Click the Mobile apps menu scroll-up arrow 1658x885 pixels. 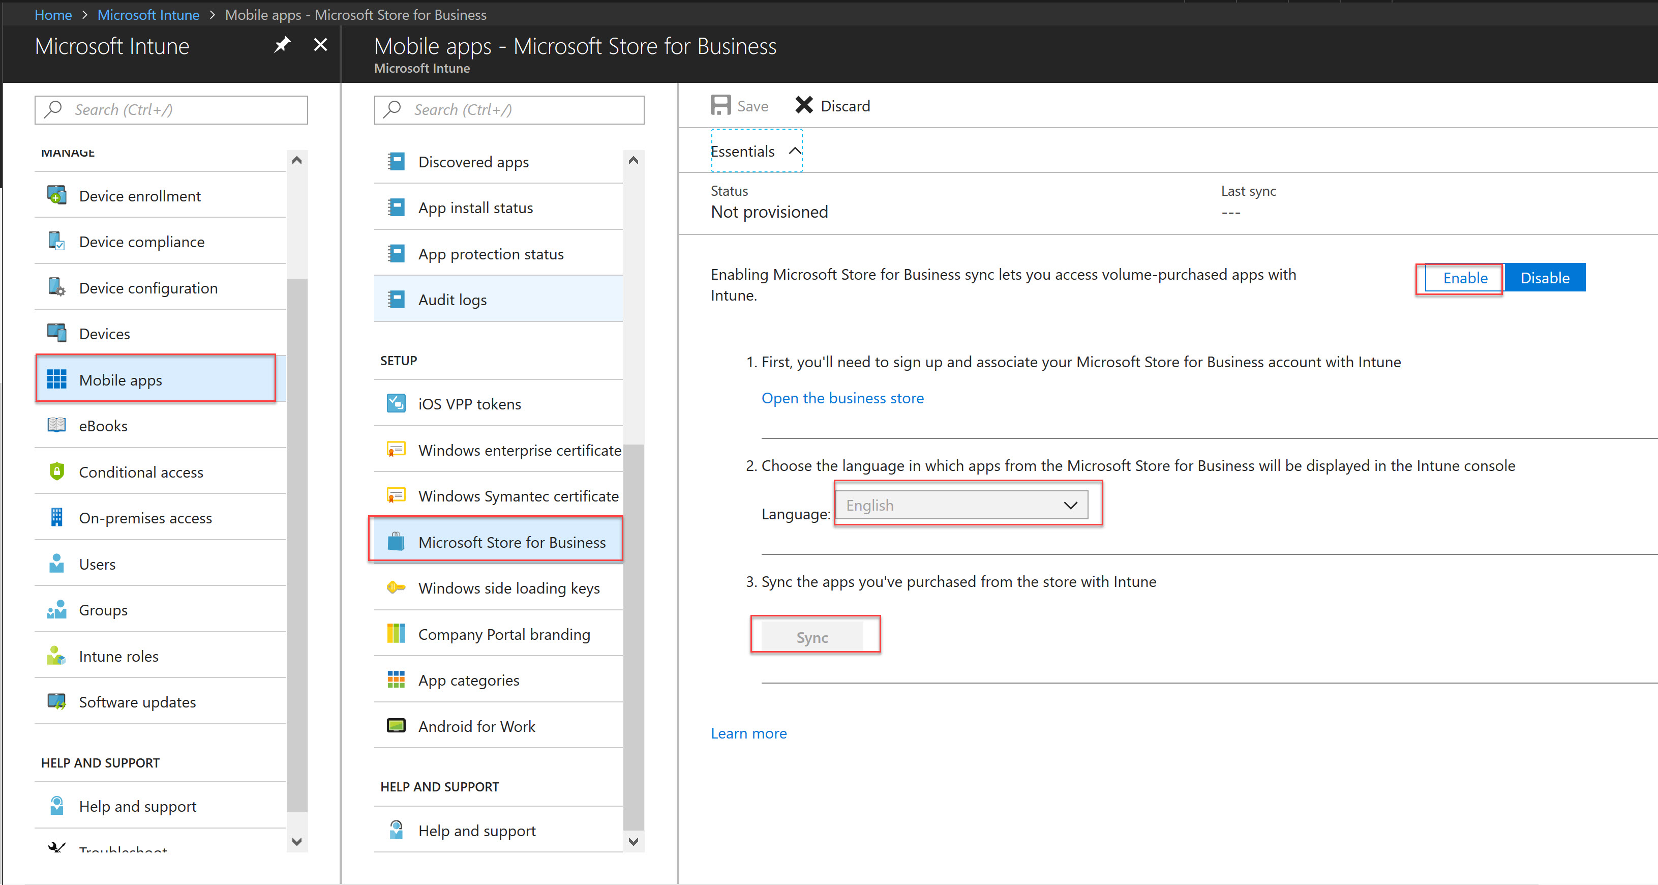[634, 160]
